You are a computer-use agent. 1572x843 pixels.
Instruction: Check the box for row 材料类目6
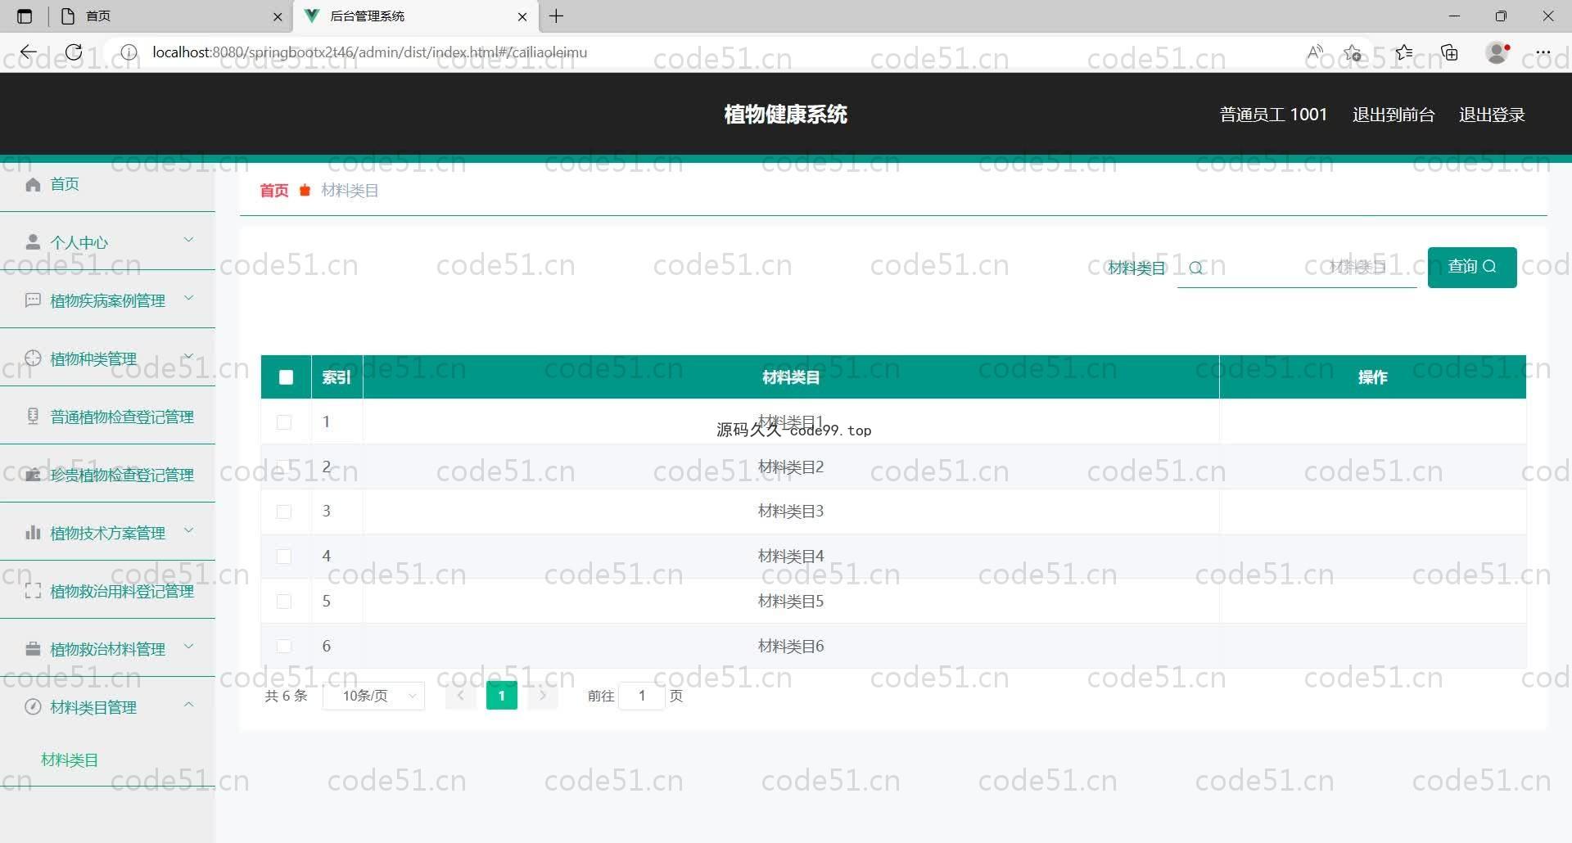(284, 647)
